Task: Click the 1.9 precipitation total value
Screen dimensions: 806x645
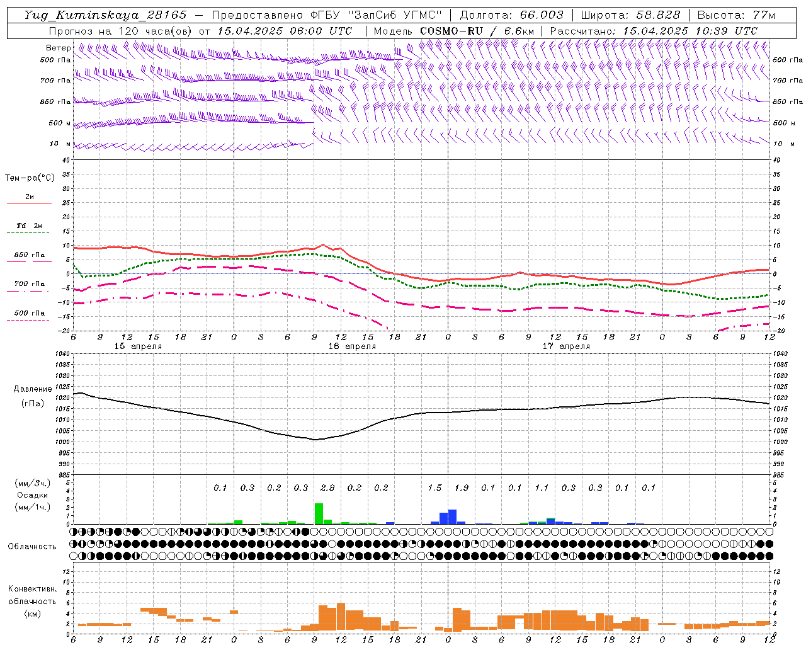Action: click(462, 488)
